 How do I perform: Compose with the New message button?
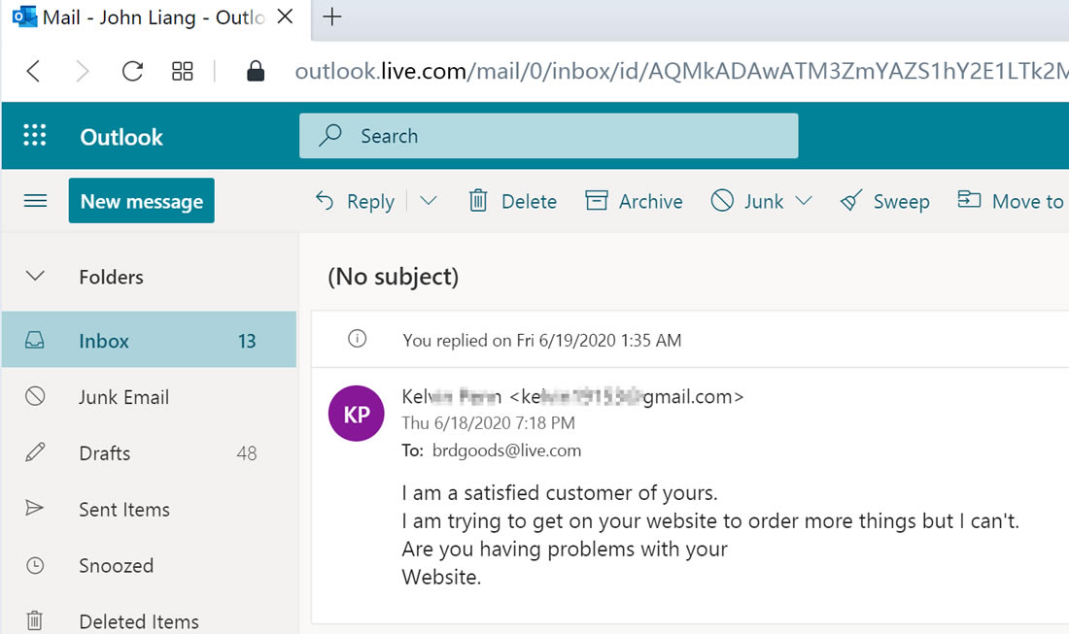(142, 201)
